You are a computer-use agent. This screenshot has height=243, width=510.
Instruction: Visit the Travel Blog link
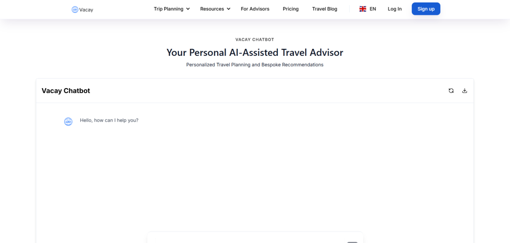(325, 9)
